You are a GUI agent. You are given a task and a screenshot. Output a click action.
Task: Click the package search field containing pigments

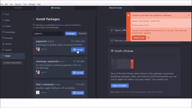(x=48, y=34)
